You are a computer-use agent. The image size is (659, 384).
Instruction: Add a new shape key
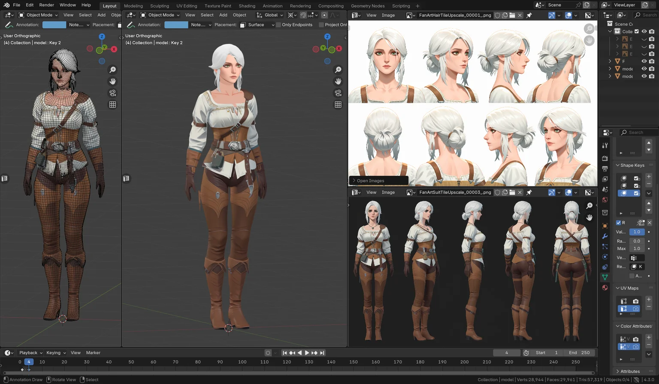tap(649, 177)
